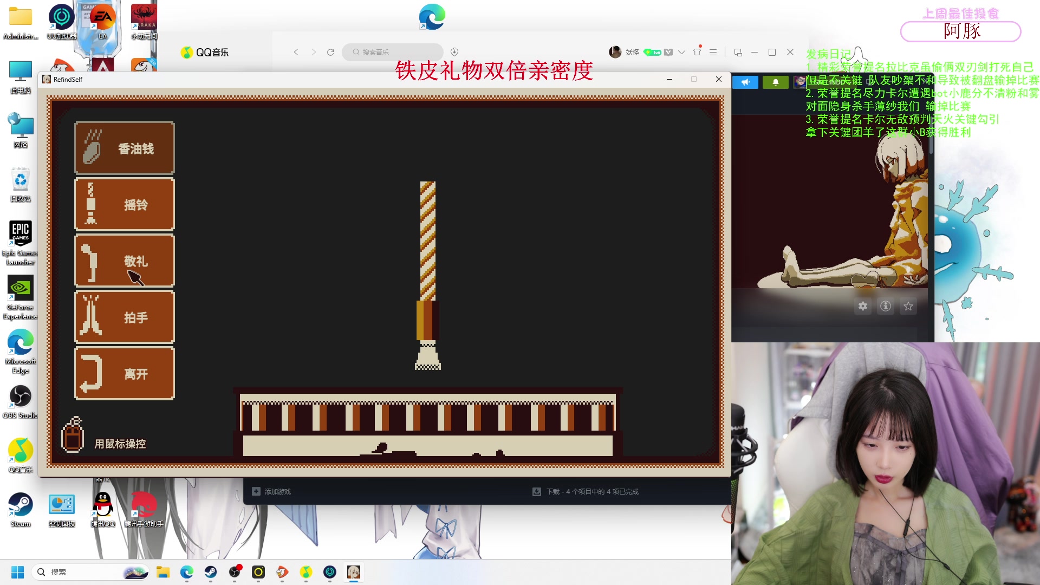Click the QQ音乐 logo in header

205,52
